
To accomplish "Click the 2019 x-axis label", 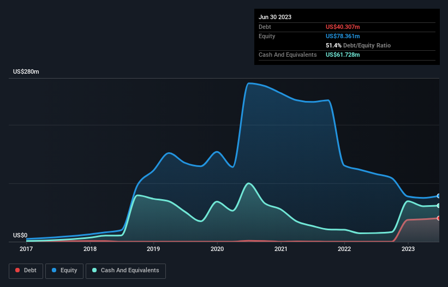I will pos(153,249).
